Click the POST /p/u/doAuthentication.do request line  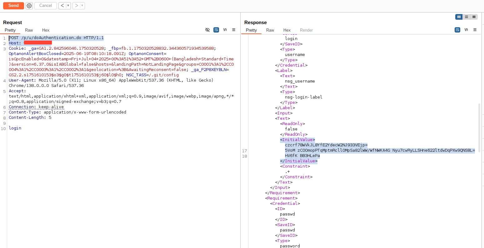coord(56,38)
